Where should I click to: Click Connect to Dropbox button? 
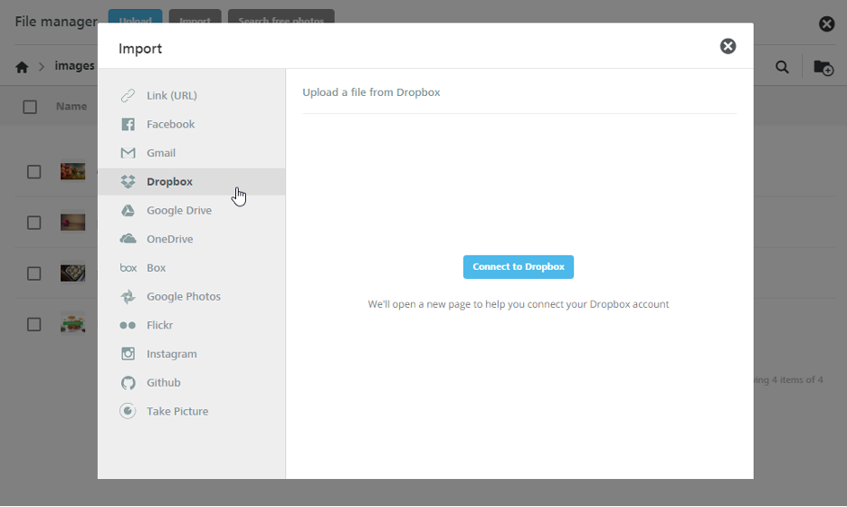coord(518,267)
